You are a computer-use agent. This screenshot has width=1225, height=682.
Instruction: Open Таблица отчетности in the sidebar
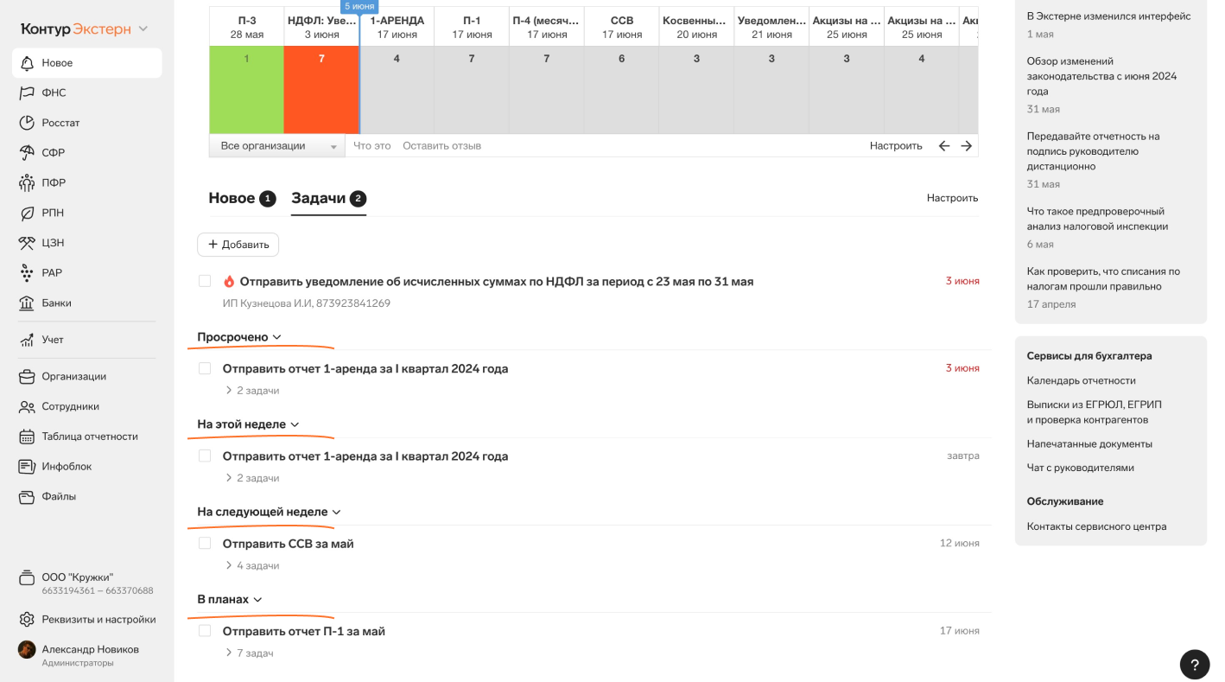(x=90, y=437)
